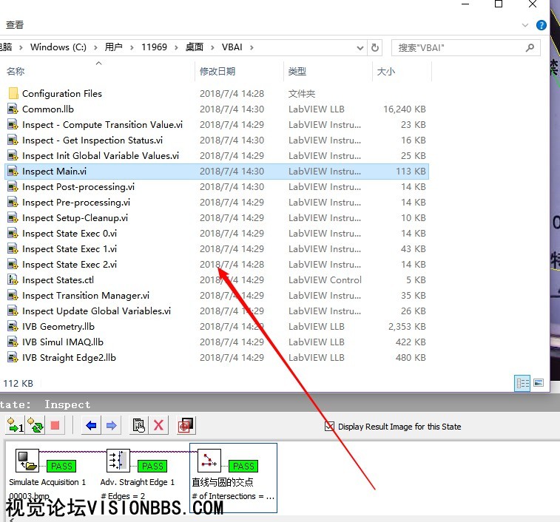Viewport: 560px width, 522px height.
Task: Click the VBAI breadcrumb segment
Action: click(232, 47)
